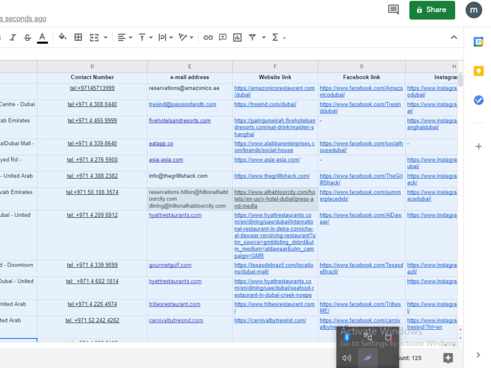
Task: Expand the merge cells dropdown arrow
Action: point(106,38)
